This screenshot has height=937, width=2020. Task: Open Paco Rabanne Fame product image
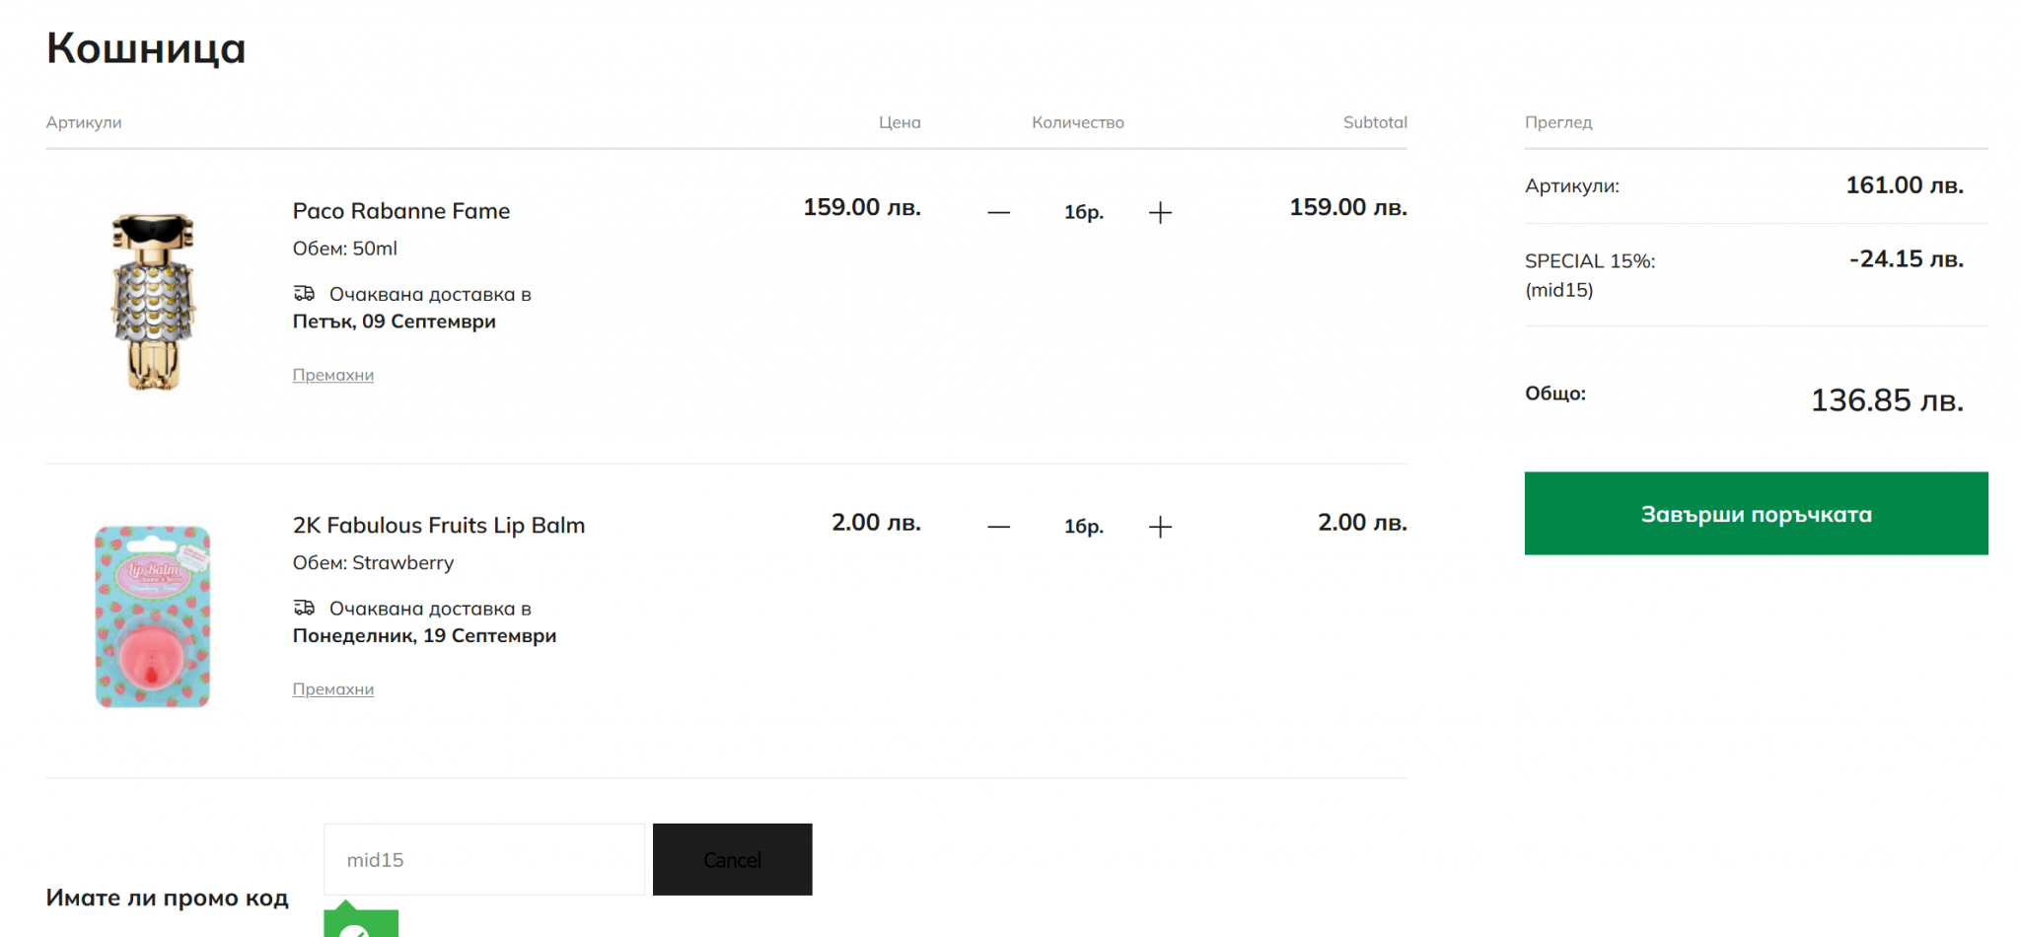(153, 302)
